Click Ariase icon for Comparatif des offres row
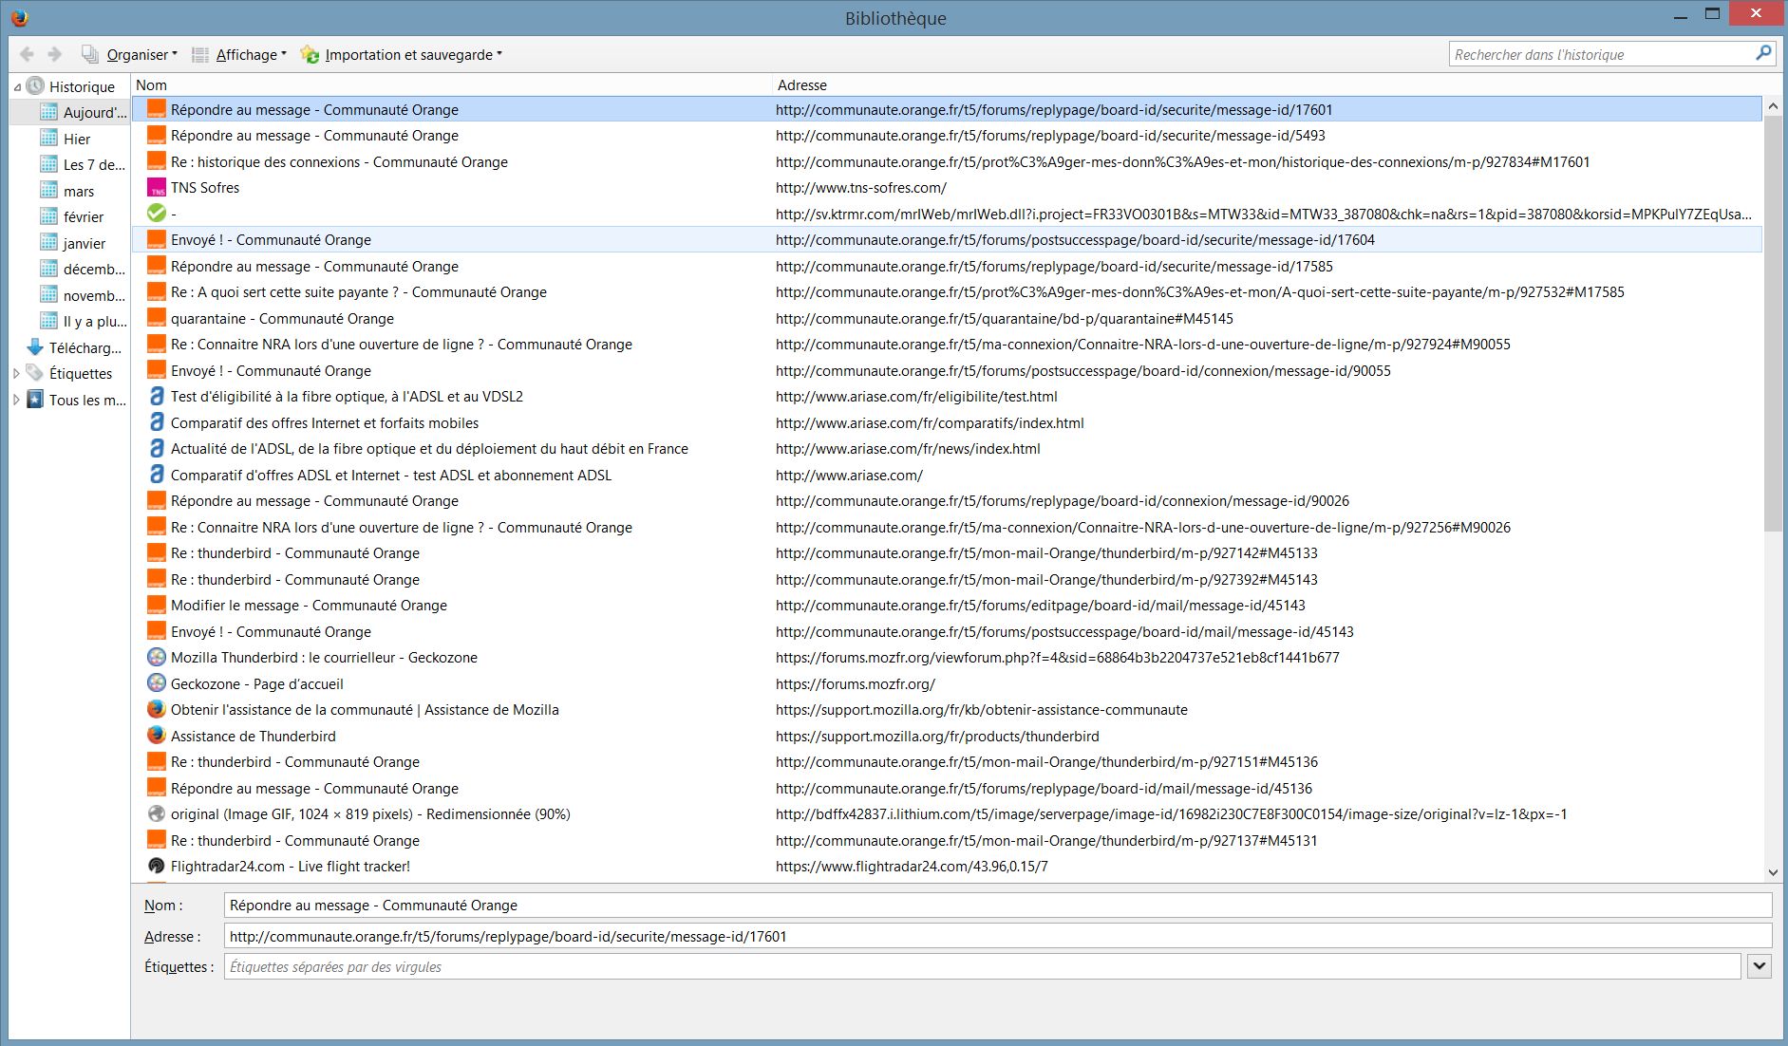Viewport: 1788px width, 1046px height. coord(157,422)
